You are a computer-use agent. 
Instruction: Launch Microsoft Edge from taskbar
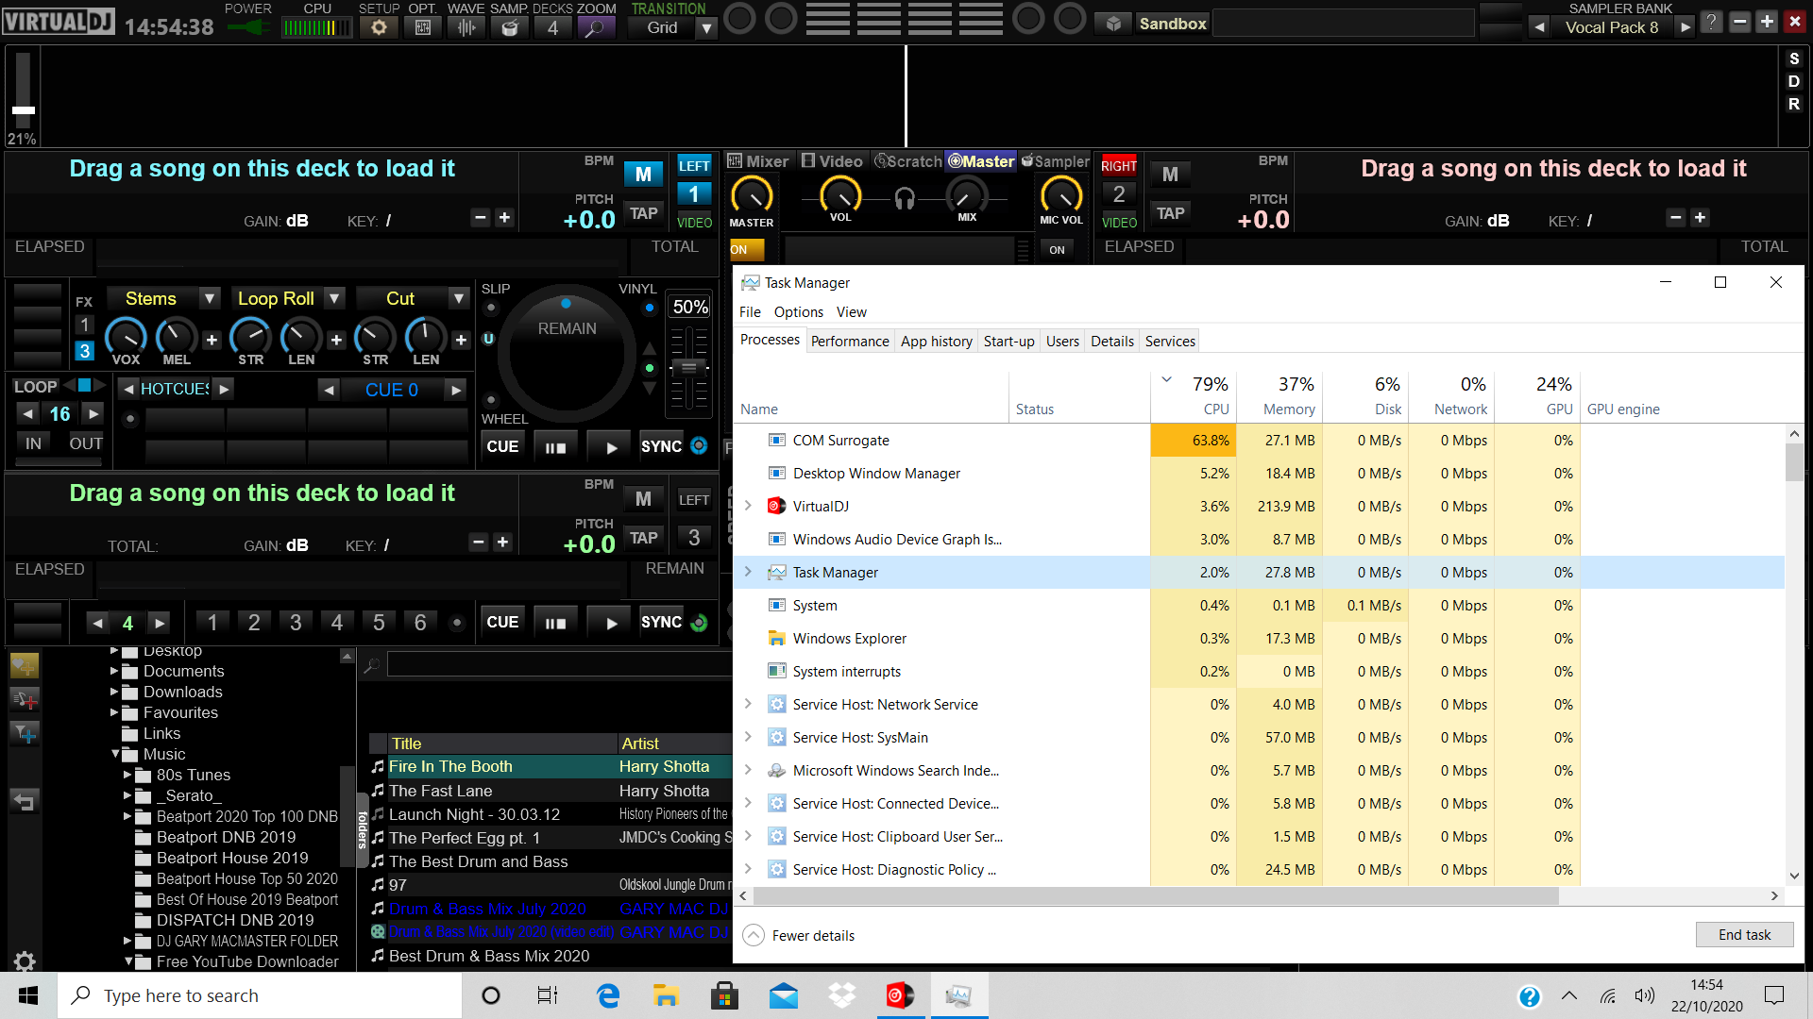608,995
